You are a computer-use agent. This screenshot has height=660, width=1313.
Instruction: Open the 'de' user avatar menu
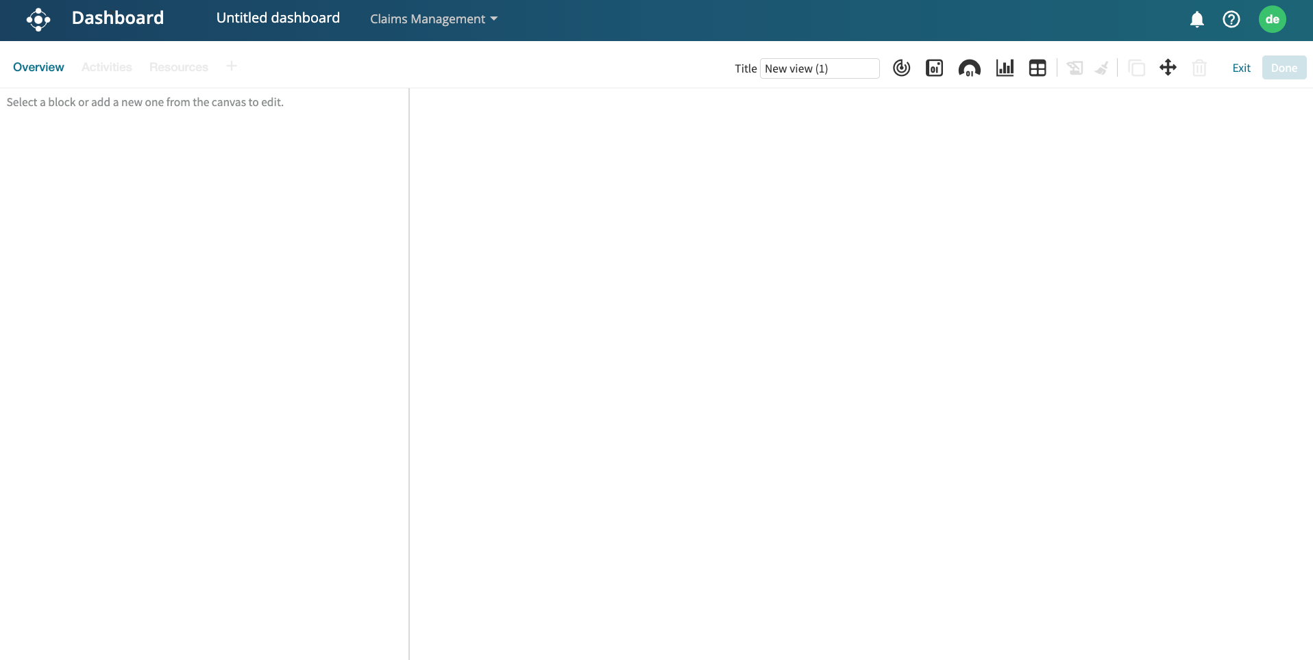pyautogui.click(x=1272, y=19)
